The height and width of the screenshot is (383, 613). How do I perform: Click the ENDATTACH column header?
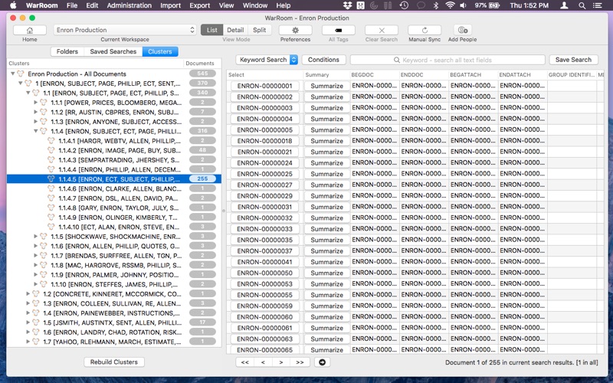(523, 74)
